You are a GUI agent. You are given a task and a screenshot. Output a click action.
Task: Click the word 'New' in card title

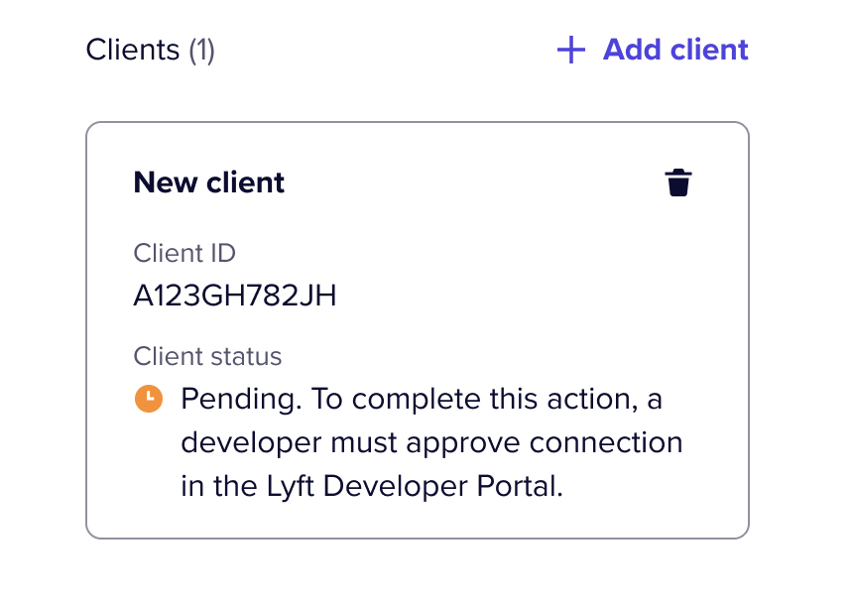[166, 182]
